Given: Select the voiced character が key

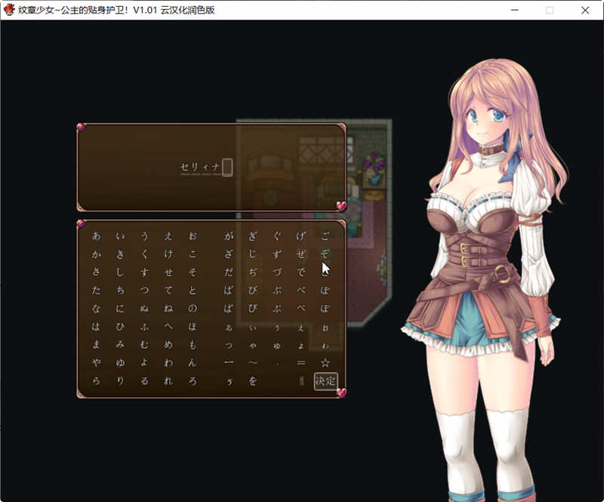Looking at the screenshot, I should click(229, 234).
